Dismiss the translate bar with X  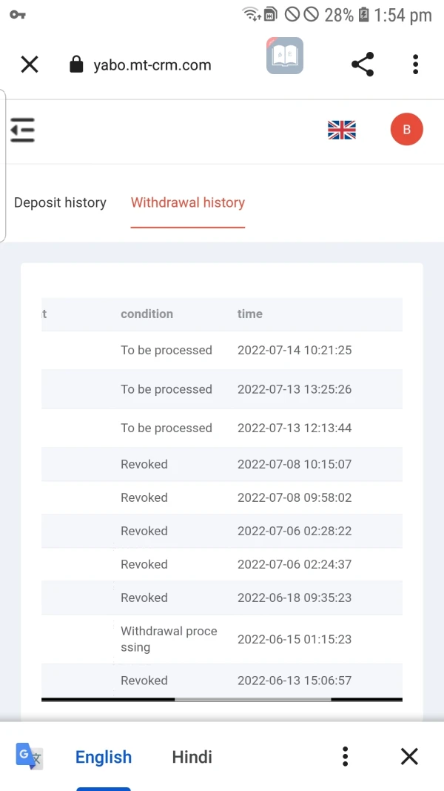pos(409,756)
